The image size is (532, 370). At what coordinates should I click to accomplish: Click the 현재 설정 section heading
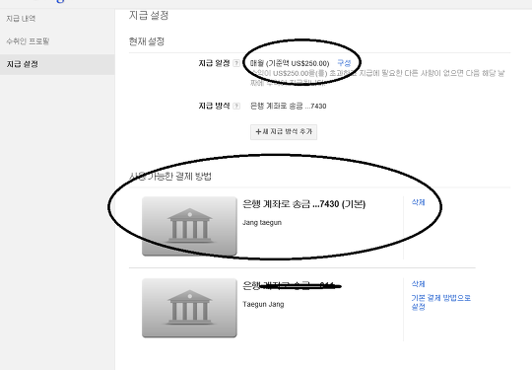click(147, 41)
